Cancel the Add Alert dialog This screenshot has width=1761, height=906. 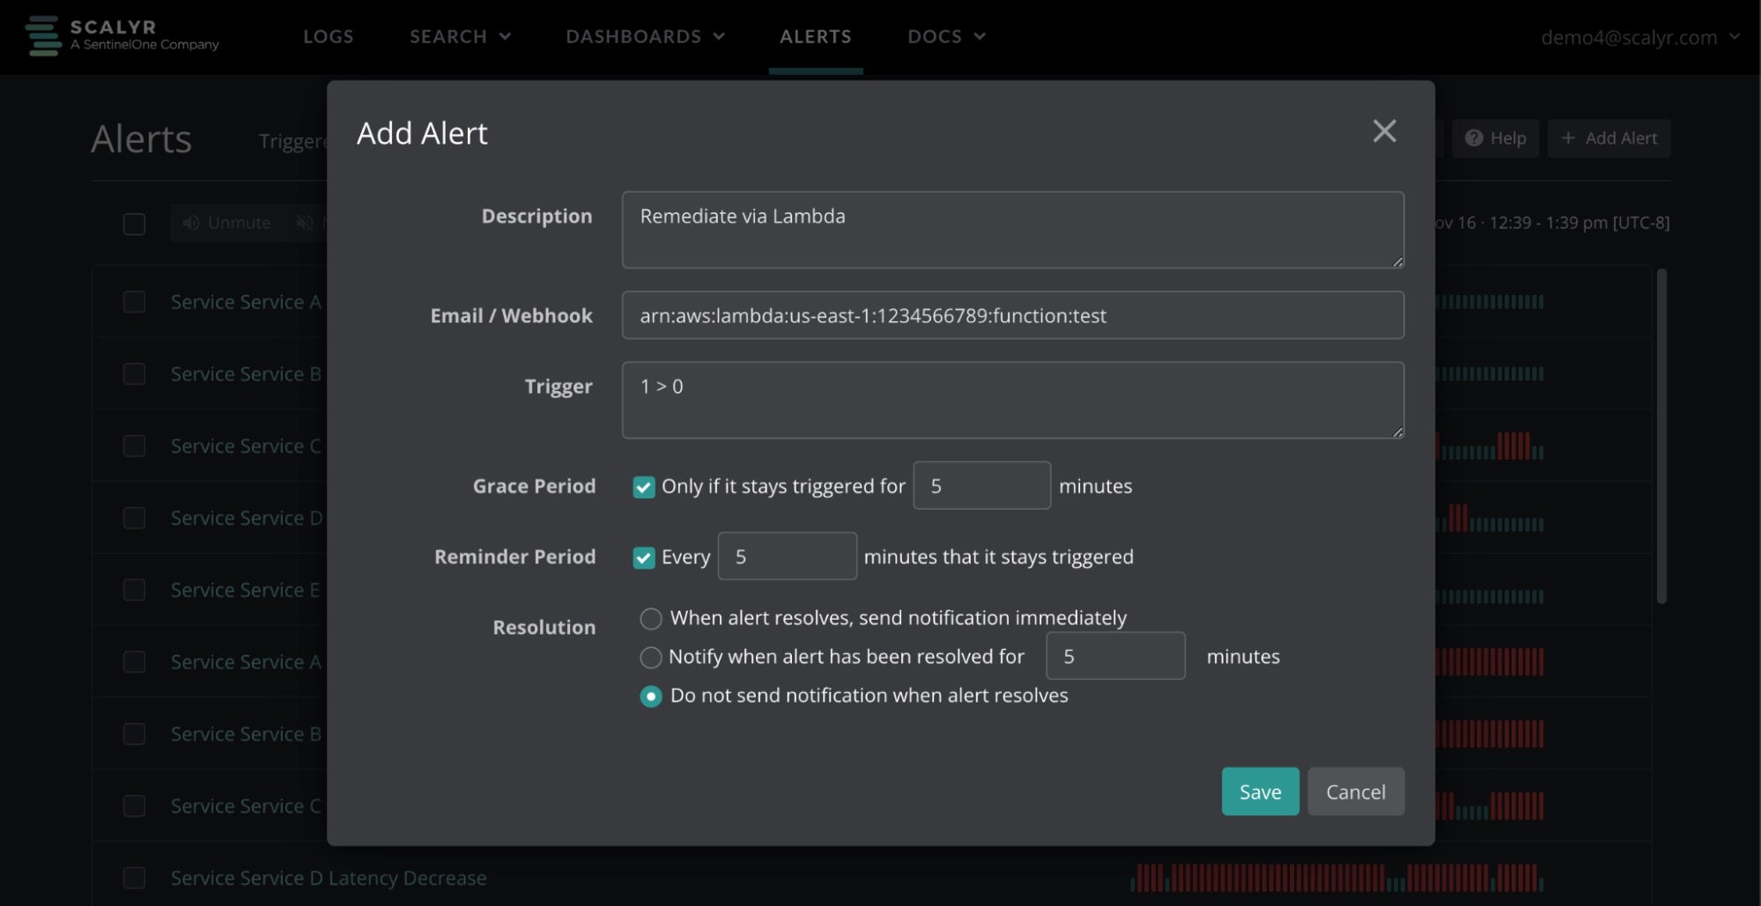point(1355,792)
